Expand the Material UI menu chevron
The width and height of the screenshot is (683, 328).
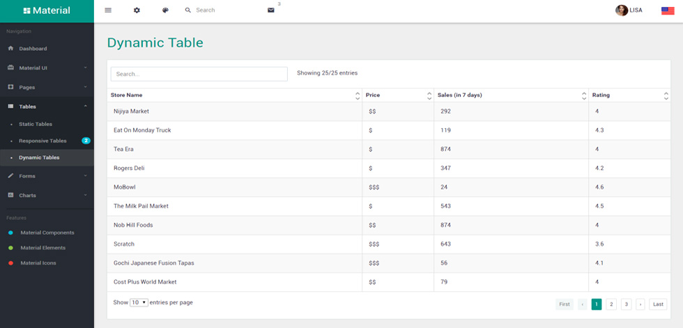[85, 68]
